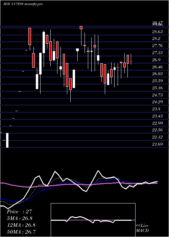Image resolution: width=169 pixels, height=237 pixels.
Task: Click the 22.56 price axis label
Action: [157, 130]
